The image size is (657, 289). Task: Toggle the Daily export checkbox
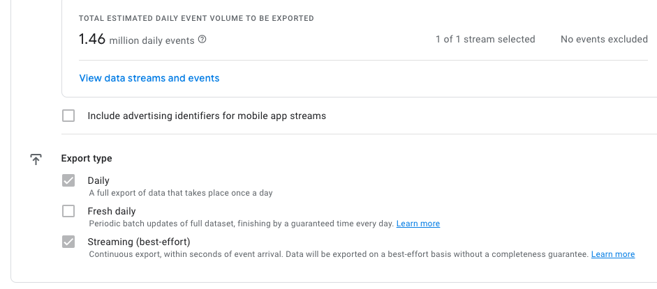[x=68, y=181]
